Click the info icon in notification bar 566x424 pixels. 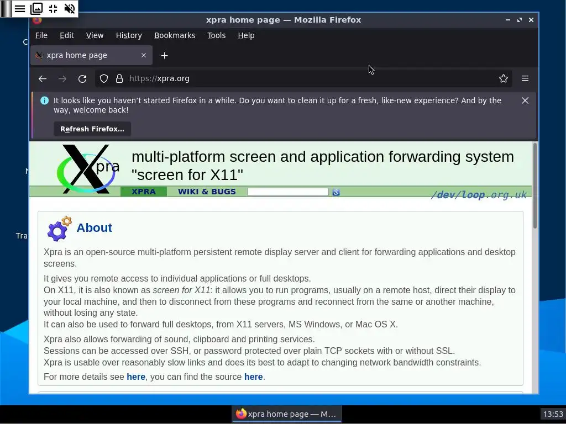(x=44, y=100)
